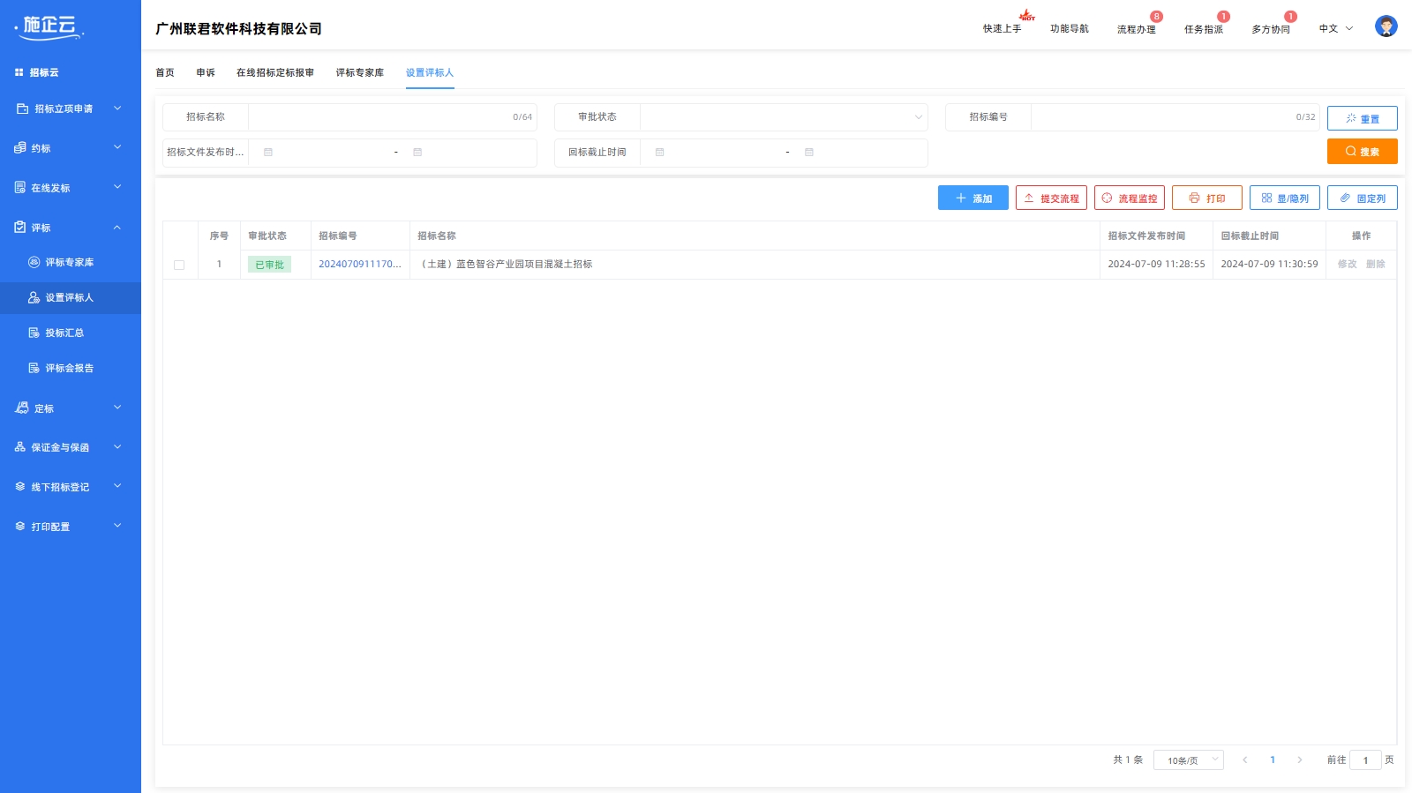Click the 招标文件发布时间 start date calendar icon
Viewport: 1412px width, 793px height.
coord(268,153)
